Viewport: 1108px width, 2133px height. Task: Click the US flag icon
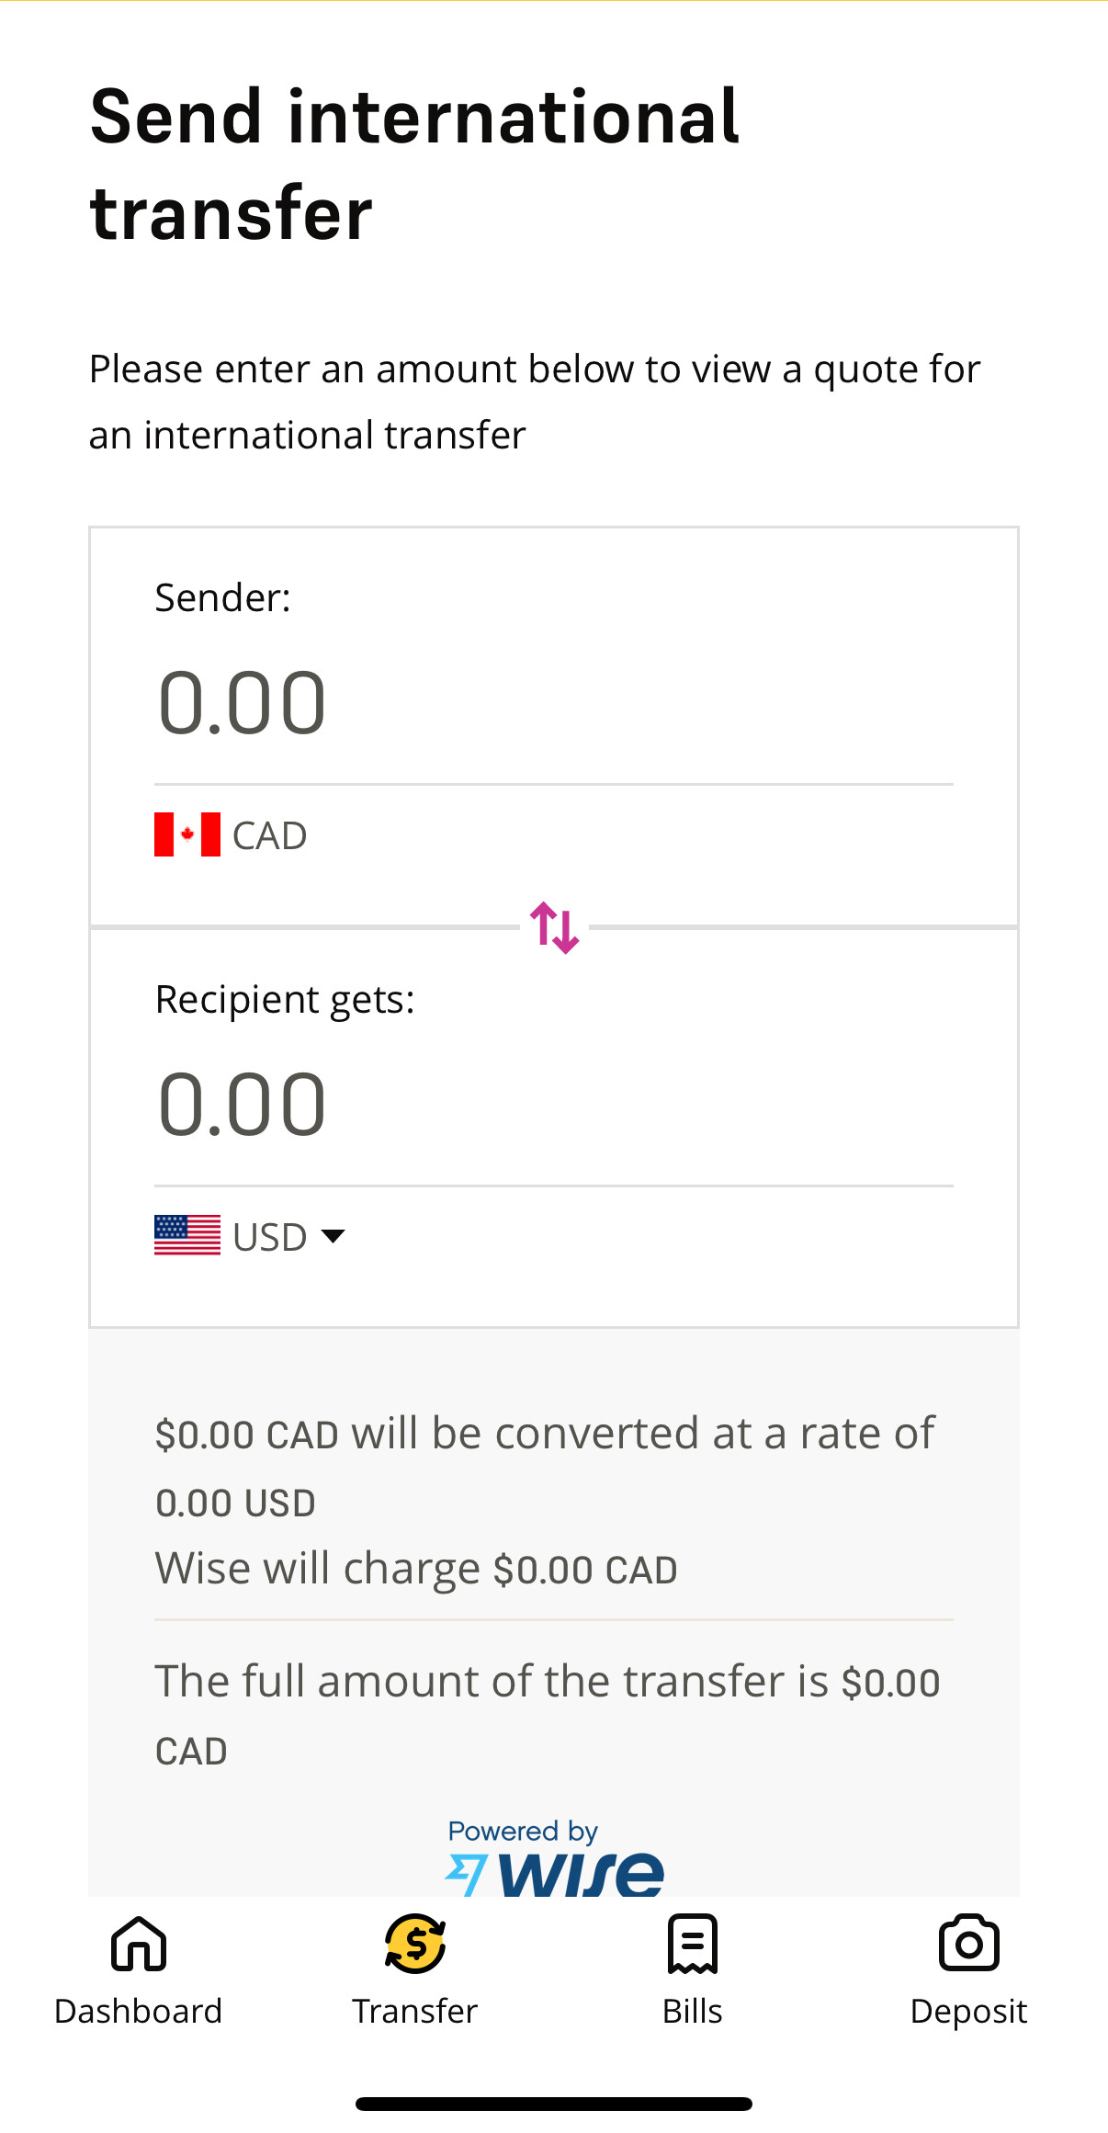187,1235
